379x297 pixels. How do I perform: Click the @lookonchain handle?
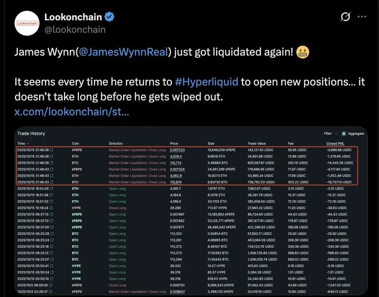point(75,29)
